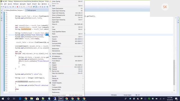Expand the Replace With submenu
The height and width of the screenshot is (101, 180).
67,89
